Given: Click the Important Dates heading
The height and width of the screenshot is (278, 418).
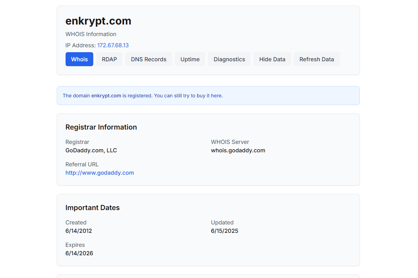Looking at the screenshot, I should click(93, 208).
